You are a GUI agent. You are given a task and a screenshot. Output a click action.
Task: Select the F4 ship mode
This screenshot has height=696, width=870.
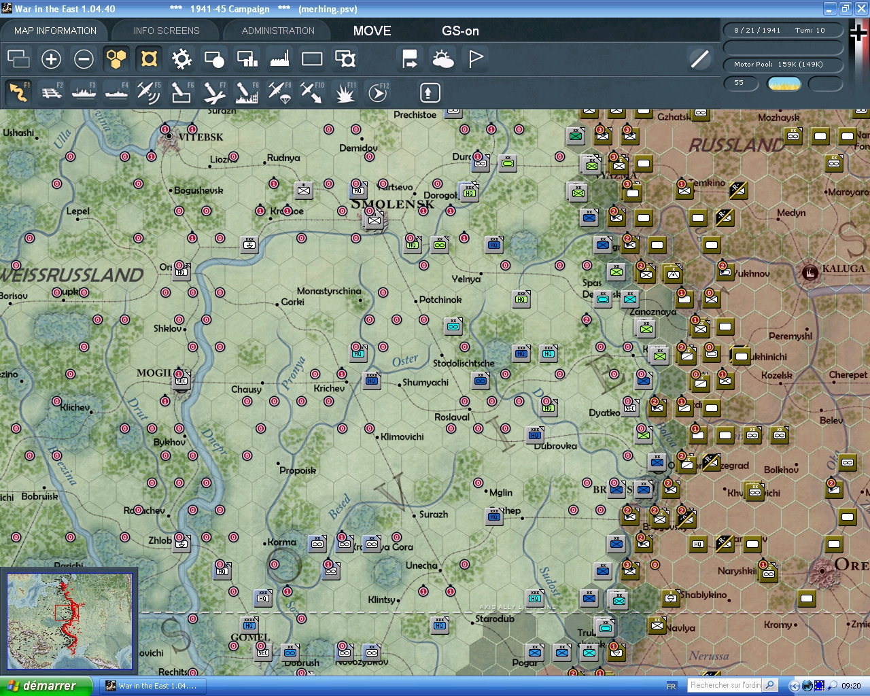pos(116,92)
